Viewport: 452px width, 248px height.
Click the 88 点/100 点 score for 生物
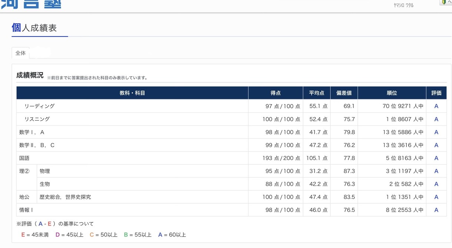(283, 184)
